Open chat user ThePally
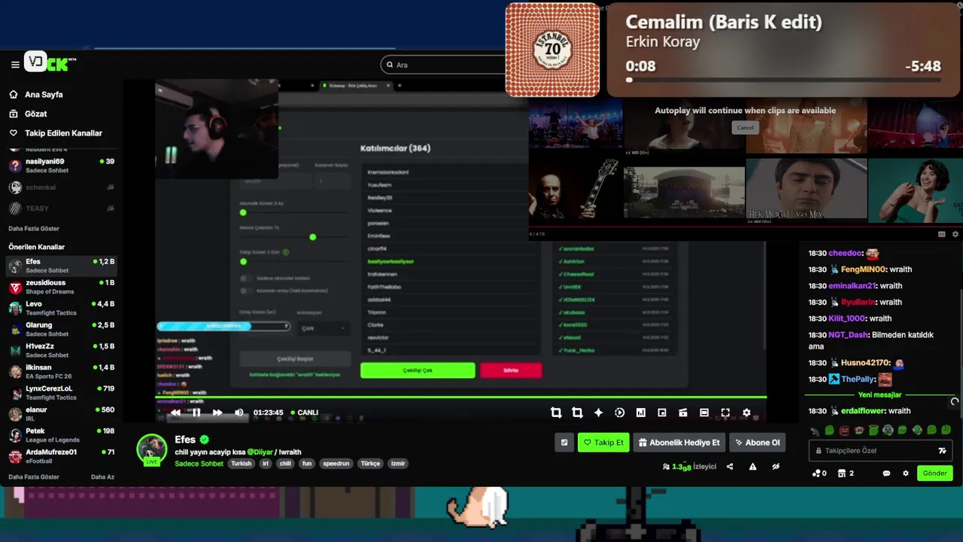Viewport: 963px width, 542px height. coord(858,379)
